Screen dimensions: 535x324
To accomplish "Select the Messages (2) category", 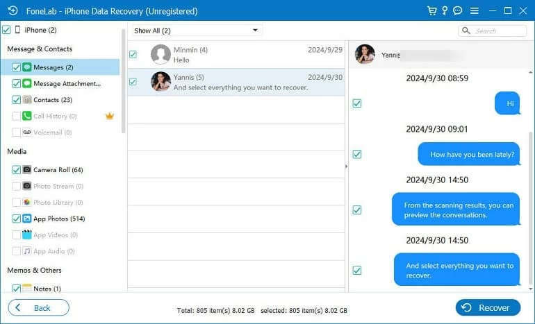I will click(53, 67).
